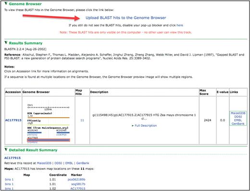Click the 'Results Summary' green section title
250x191 pixels.
click(25, 43)
